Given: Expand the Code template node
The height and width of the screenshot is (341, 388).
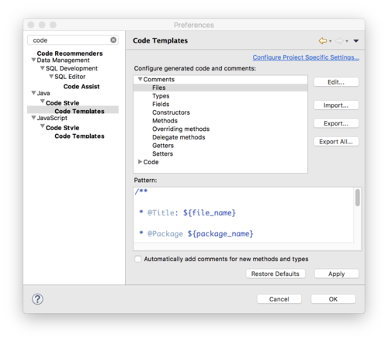Looking at the screenshot, I should (x=140, y=162).
